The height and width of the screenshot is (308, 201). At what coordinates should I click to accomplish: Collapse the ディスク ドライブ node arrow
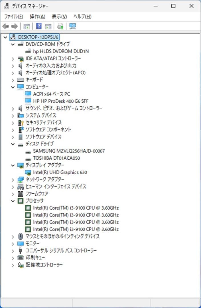(13, 144)
